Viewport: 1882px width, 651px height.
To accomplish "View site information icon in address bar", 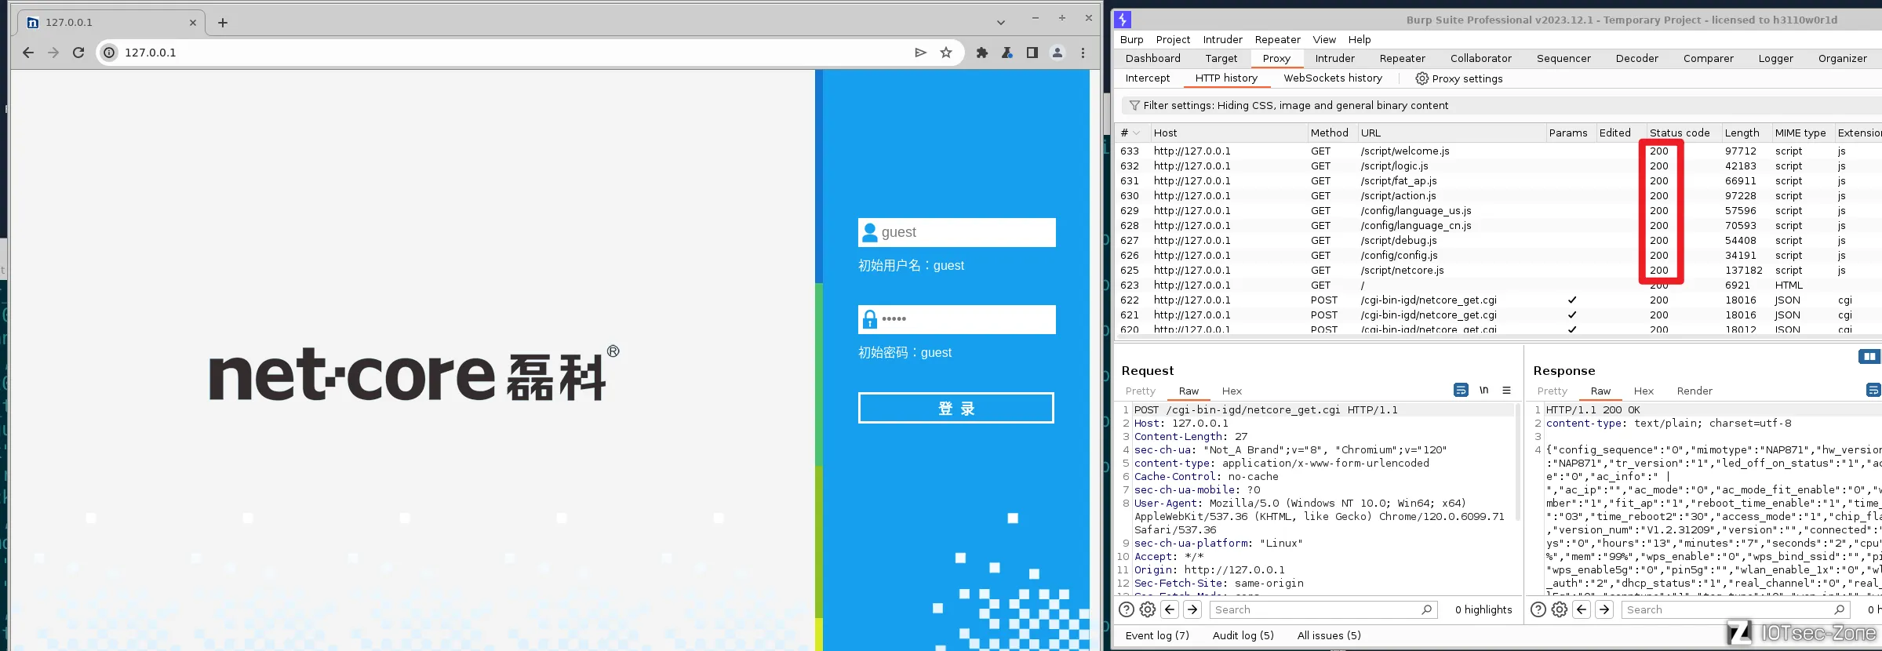I will tap(109, 53).
